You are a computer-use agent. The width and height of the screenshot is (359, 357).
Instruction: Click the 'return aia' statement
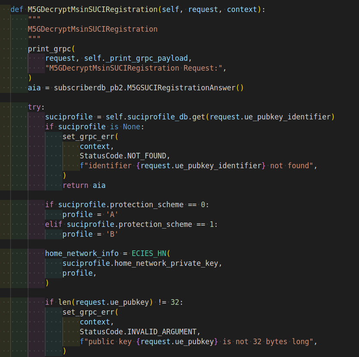(84, 185)
